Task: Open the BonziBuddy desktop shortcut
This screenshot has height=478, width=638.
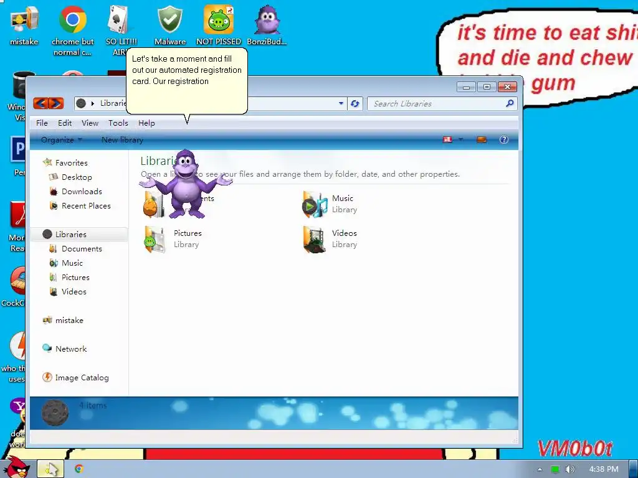Action: [x=267, y=25]
